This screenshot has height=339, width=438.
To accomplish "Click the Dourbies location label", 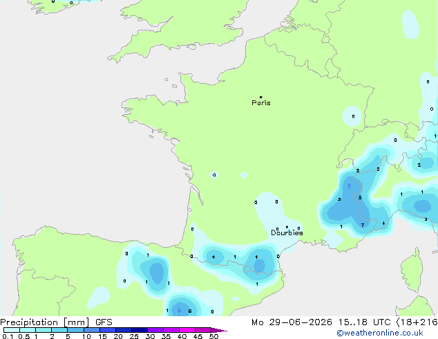I will [x=287, y=232].
